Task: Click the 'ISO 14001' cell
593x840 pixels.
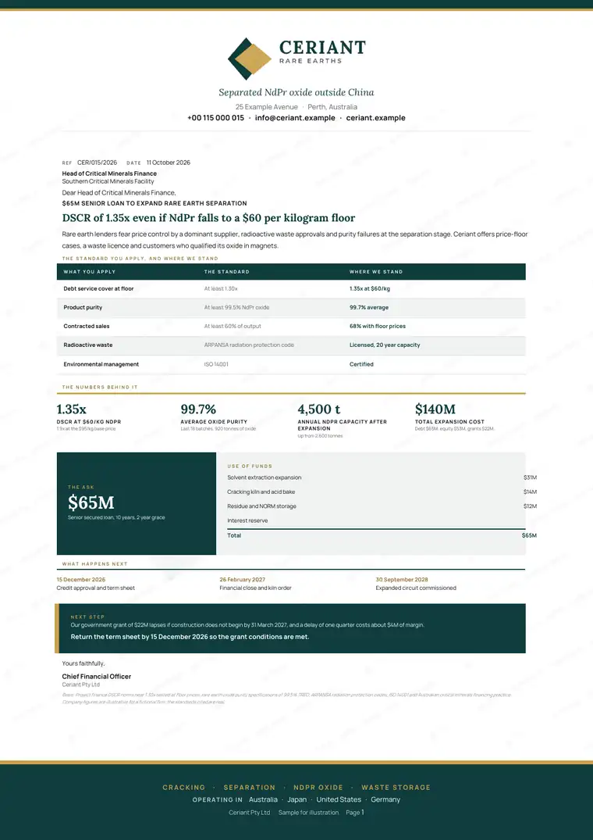Action: [216, 364]
